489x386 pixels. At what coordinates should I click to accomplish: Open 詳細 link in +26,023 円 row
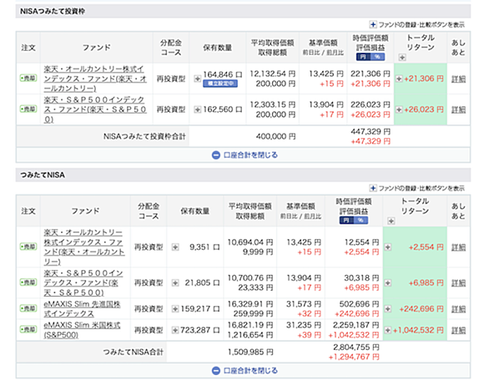458,110
